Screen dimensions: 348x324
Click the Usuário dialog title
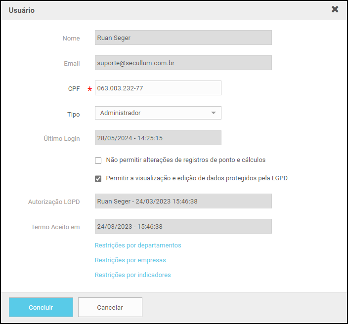click(x=22, y=10)
